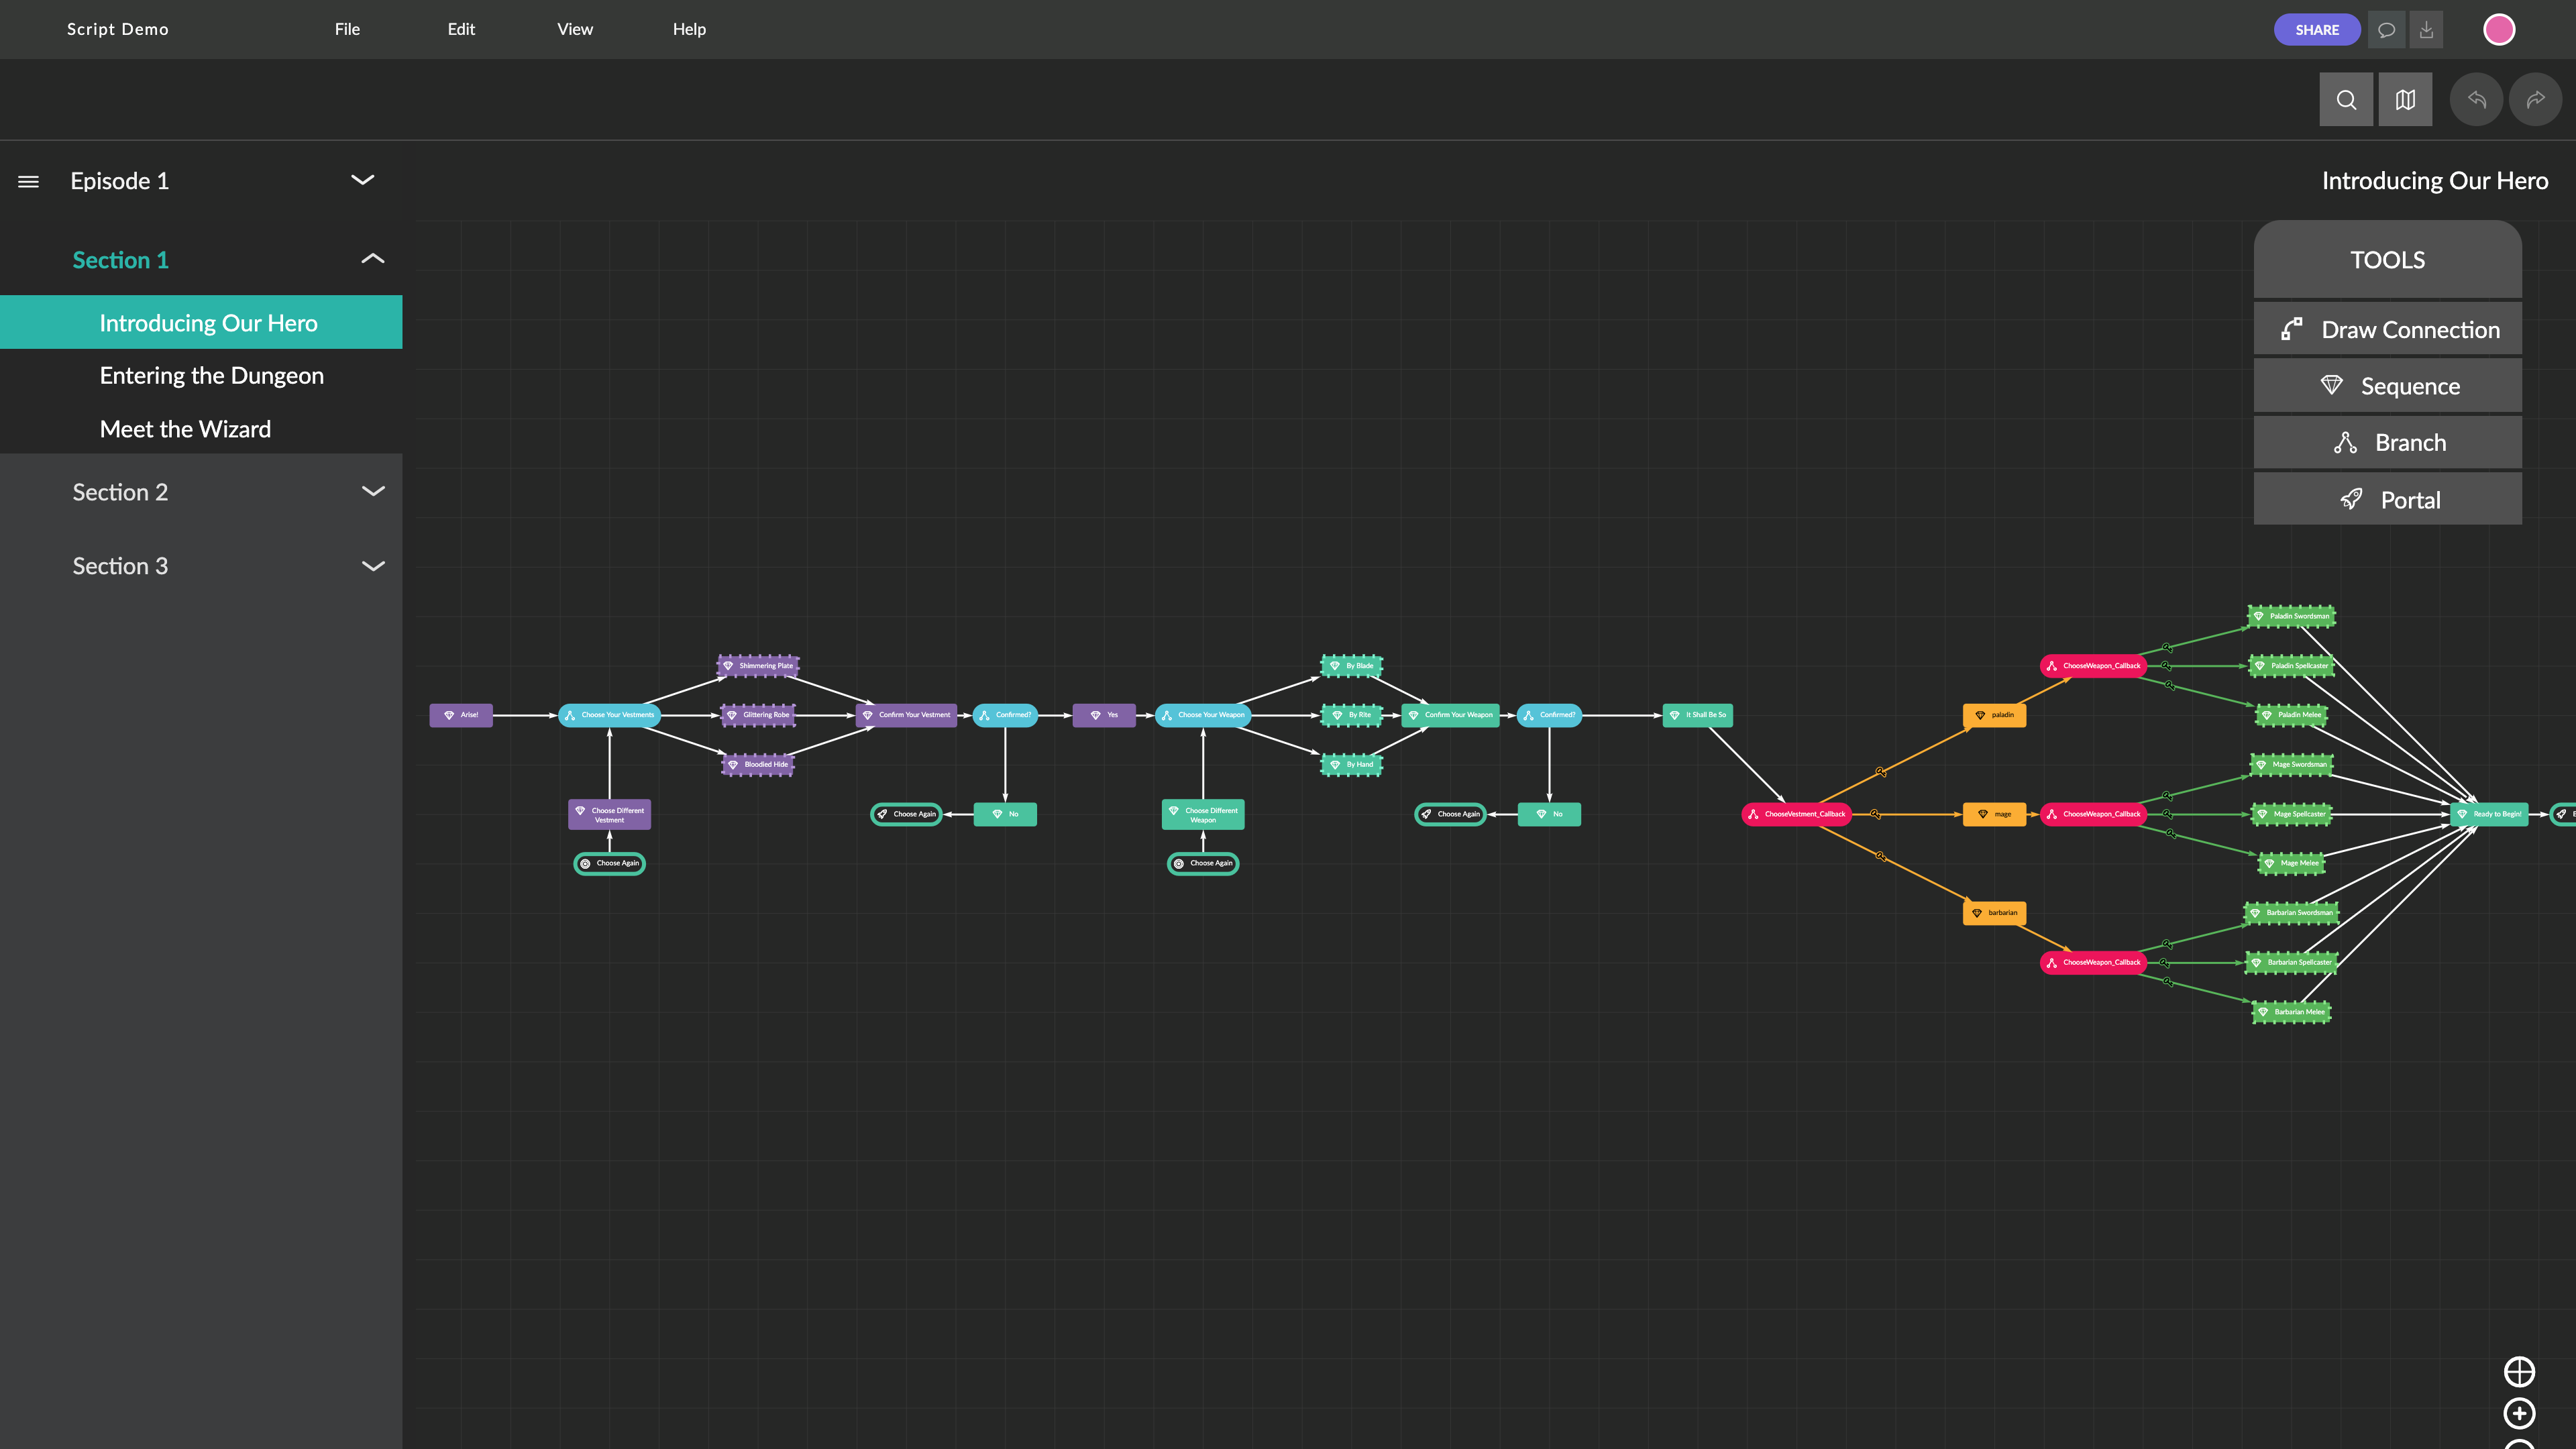This screenshot has height=1449, width=2576.
Task: Click the zoom in plus button
Action: pyautogui.click(x=2520, y=1413)
